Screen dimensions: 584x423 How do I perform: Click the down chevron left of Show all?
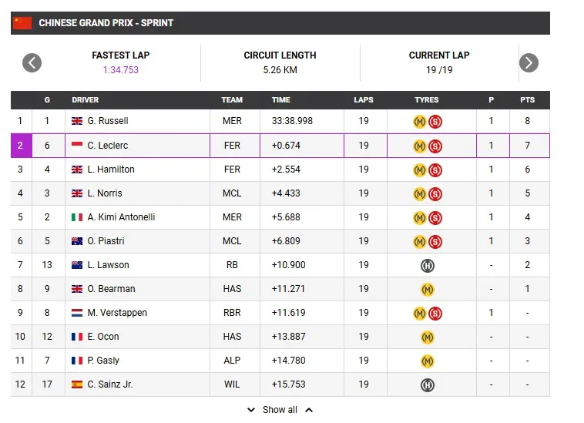250,410
